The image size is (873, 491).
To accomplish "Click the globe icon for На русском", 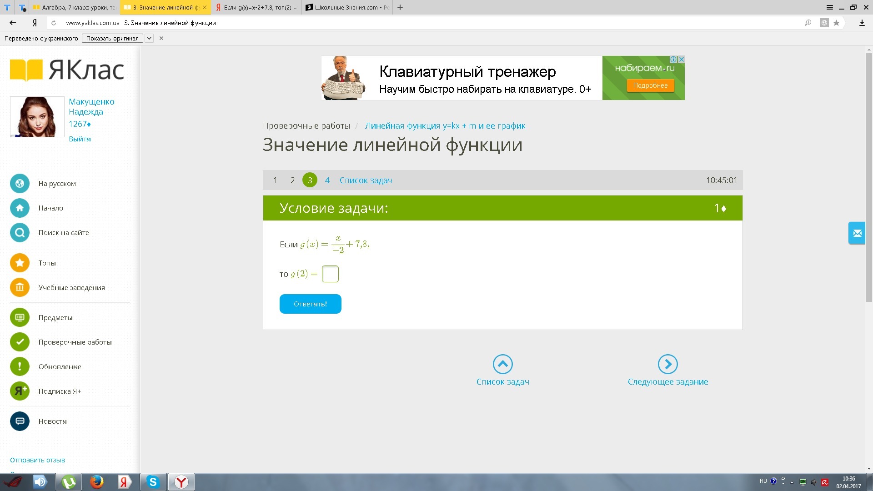I will (x=20, y=184).
